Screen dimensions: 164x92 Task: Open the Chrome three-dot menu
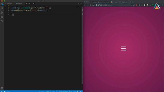point(162,5)
